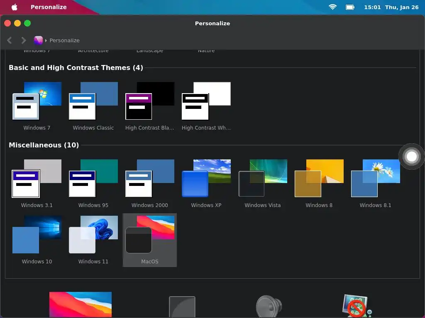425x318 pixels.
Task: Apply the Windows 10 theme
Action: click(37, 240)
